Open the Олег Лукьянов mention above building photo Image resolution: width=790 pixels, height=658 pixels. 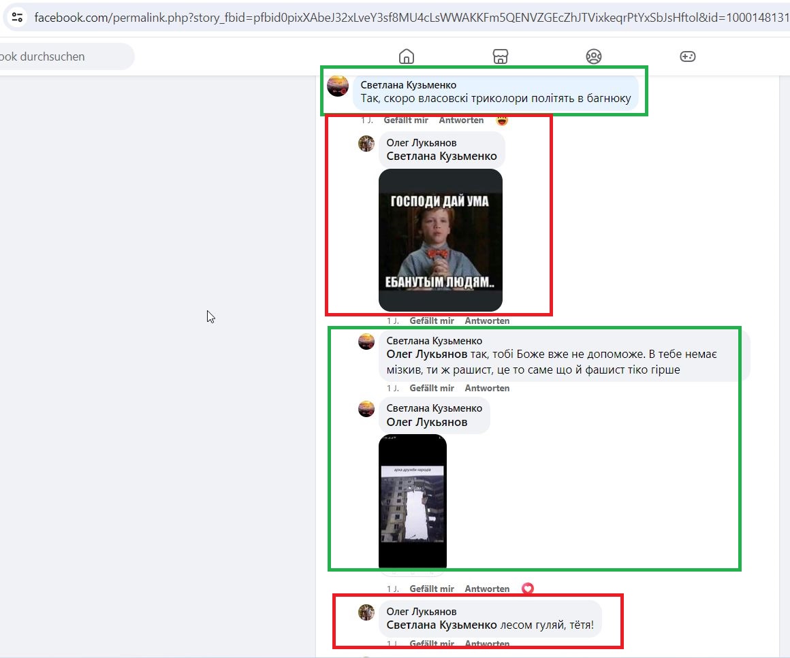point(427,423)
